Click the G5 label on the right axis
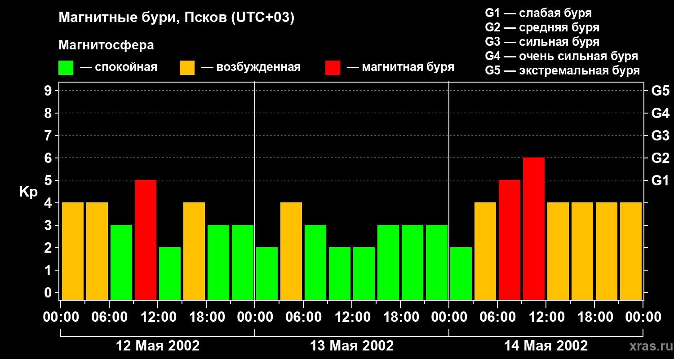Screen dimensions: 674x359 pos(660,91)
